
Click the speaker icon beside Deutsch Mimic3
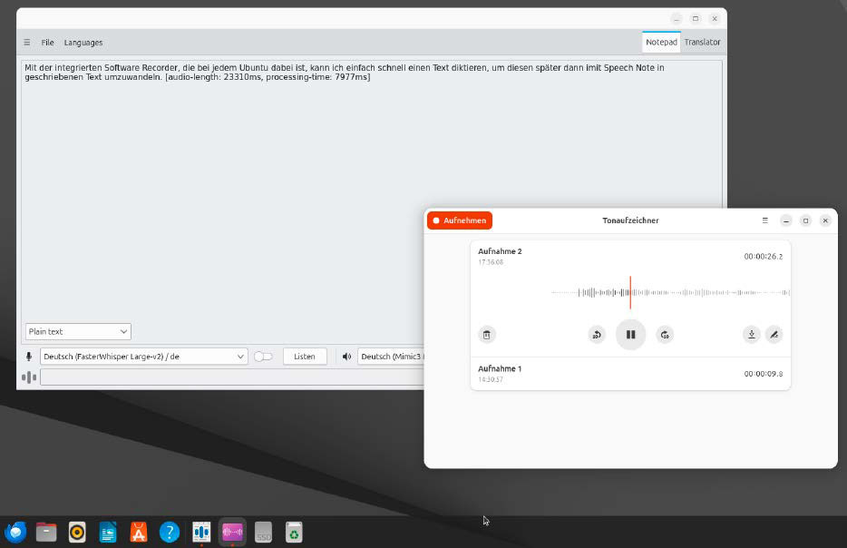[346, 357]
